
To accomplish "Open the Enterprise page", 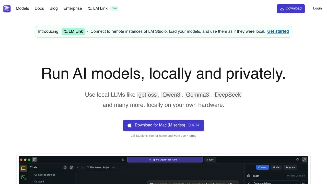I will pyautogui.click(x=73, y=8).
